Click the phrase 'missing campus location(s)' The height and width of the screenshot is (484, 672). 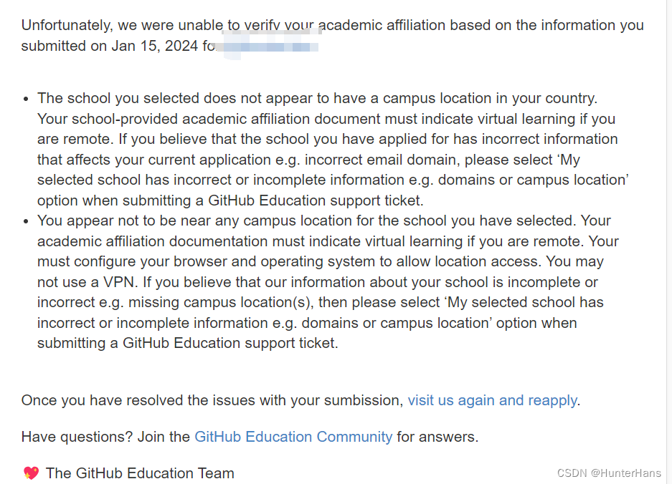tap(220, 302)
